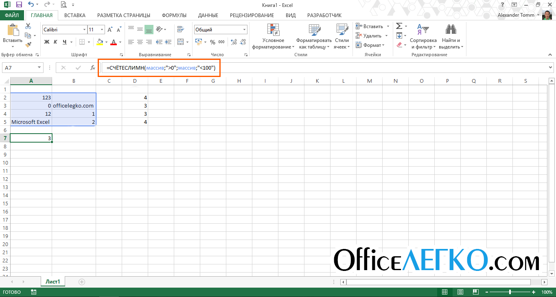Click the Insert Function fx icon
556x297 pixels.
pos(93,68)
